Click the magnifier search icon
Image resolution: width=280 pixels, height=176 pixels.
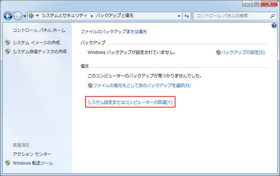272,16
